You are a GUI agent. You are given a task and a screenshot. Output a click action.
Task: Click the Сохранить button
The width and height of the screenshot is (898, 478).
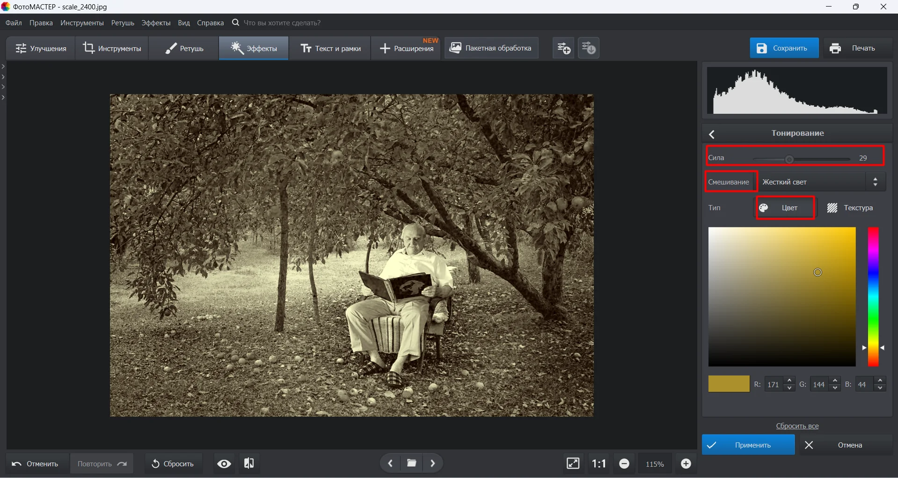click(x=784, y=48)
